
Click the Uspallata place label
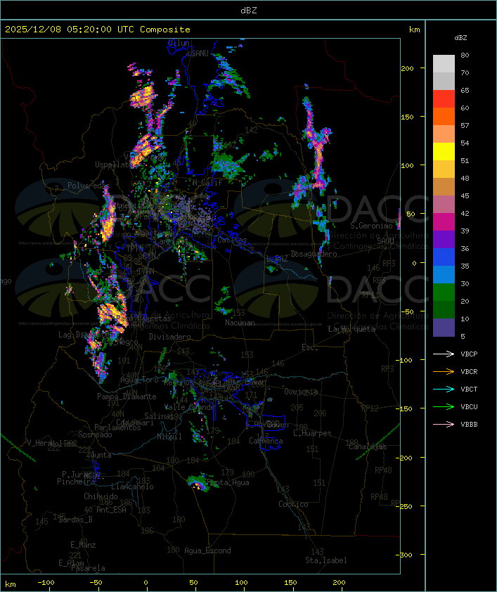pos(113,165)
